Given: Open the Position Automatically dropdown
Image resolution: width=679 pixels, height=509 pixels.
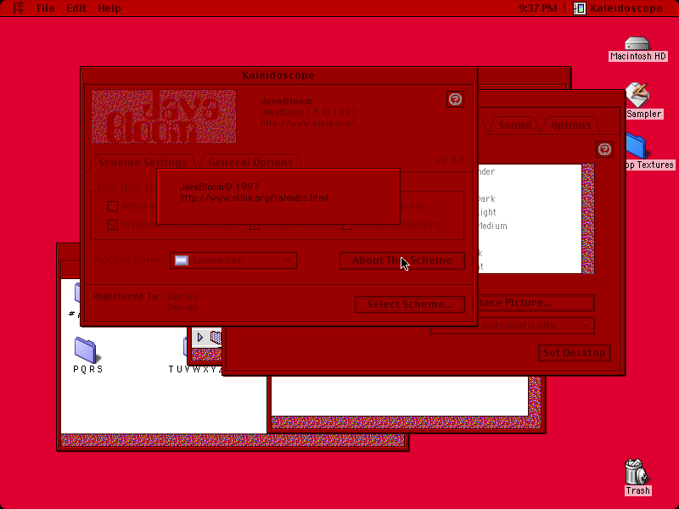Looking at the screenshot, I should pos(513,326).
